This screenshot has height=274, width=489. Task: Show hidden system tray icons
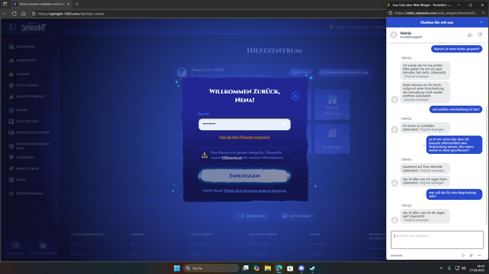(x=441, y=268)
